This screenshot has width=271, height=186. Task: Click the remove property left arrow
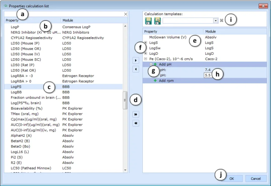pyautogui.click(x=136, y=69)
